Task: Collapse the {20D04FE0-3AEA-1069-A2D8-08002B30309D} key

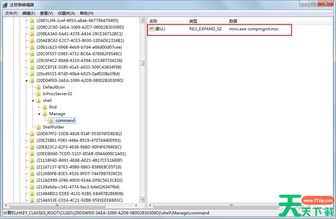Action: pos(26,81)
